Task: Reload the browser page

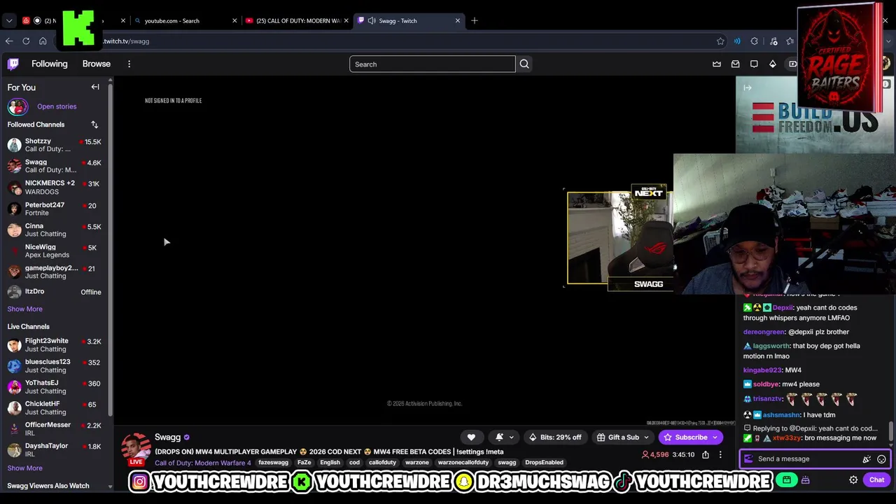Action: click(x=26, y=41)
